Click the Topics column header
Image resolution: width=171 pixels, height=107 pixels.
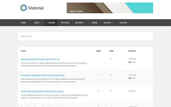[98, 51]
